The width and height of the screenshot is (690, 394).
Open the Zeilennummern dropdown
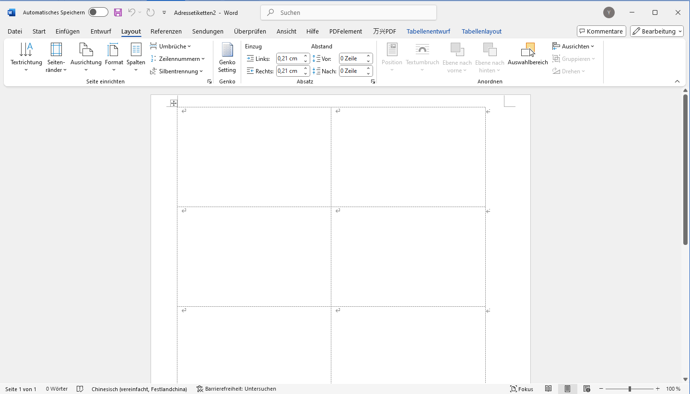point(177,59)
